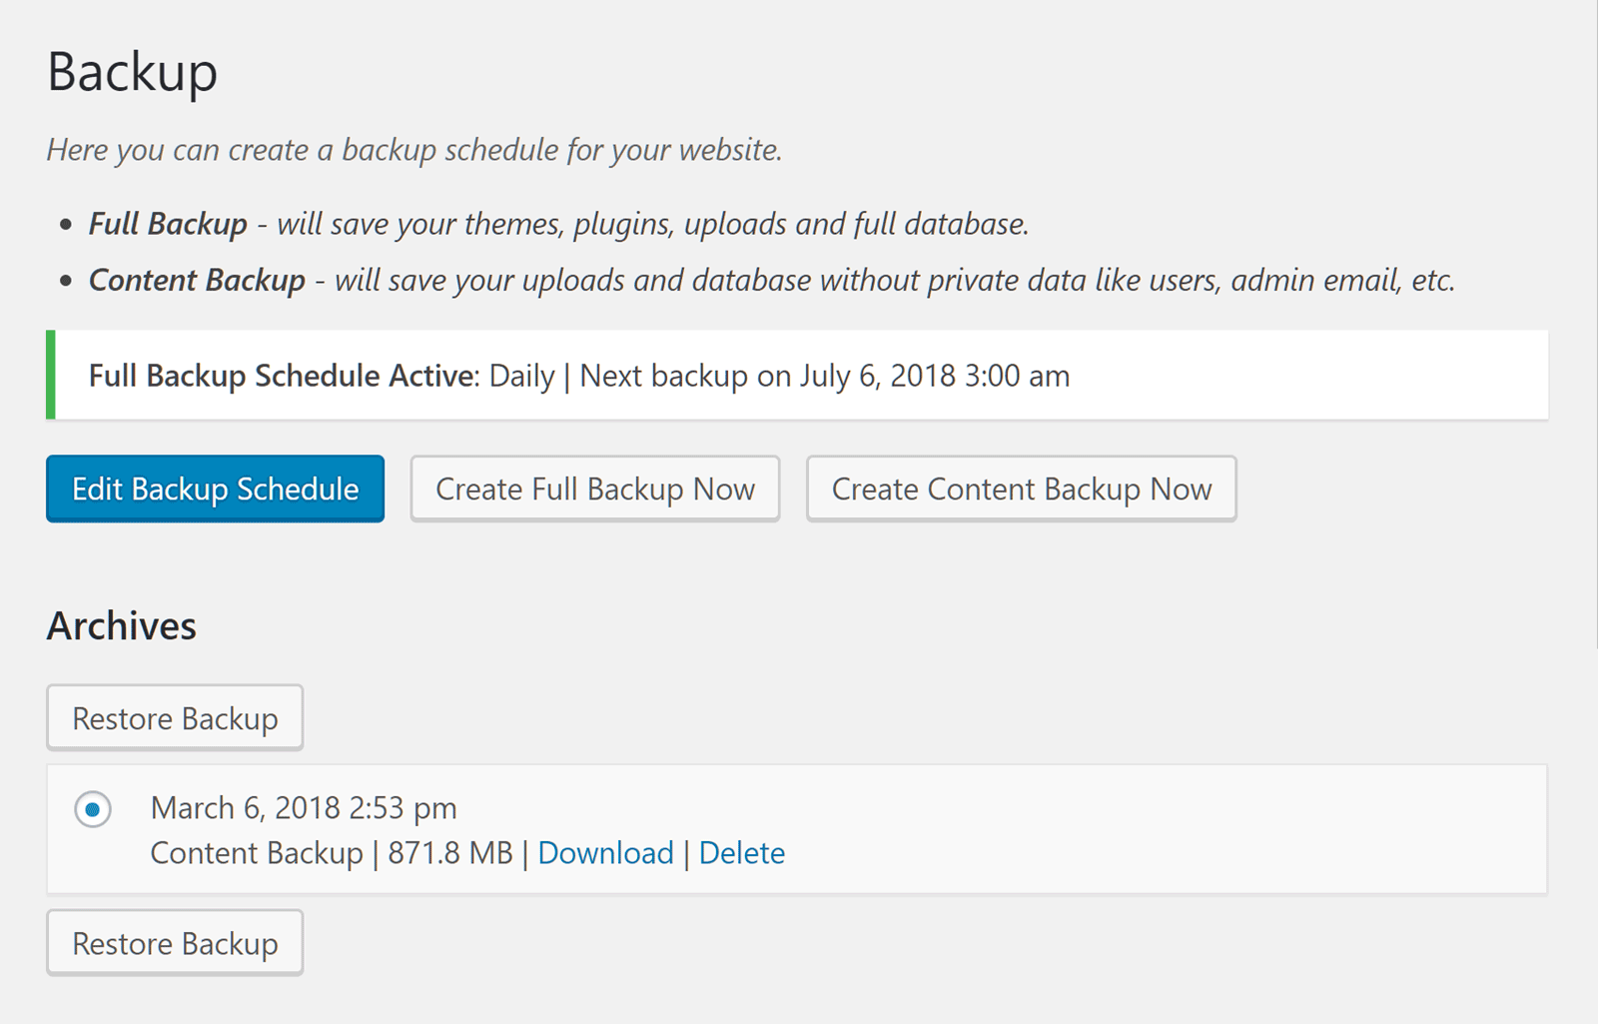Click the March 6, 2018 2:53 pm date

click(304, 807)
